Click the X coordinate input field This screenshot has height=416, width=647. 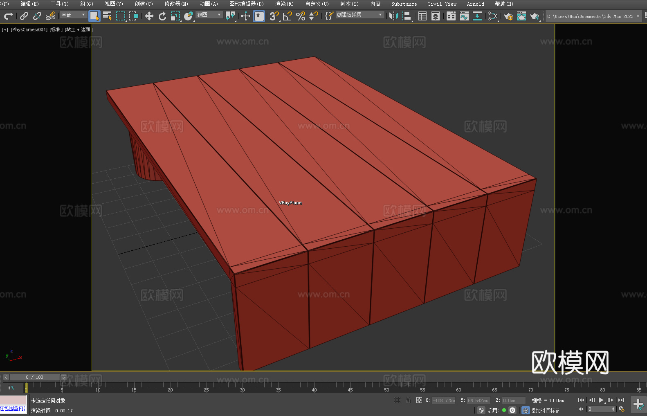444,400
